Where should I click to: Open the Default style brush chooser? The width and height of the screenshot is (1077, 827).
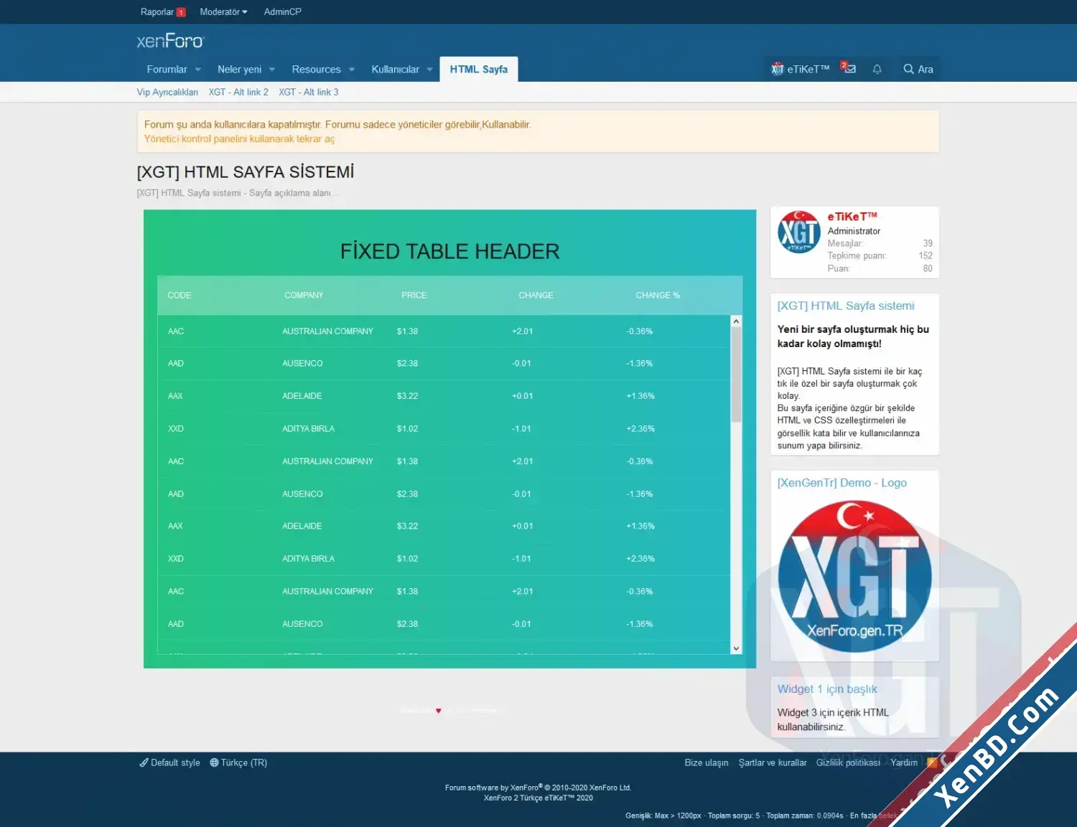click(169, 762)
